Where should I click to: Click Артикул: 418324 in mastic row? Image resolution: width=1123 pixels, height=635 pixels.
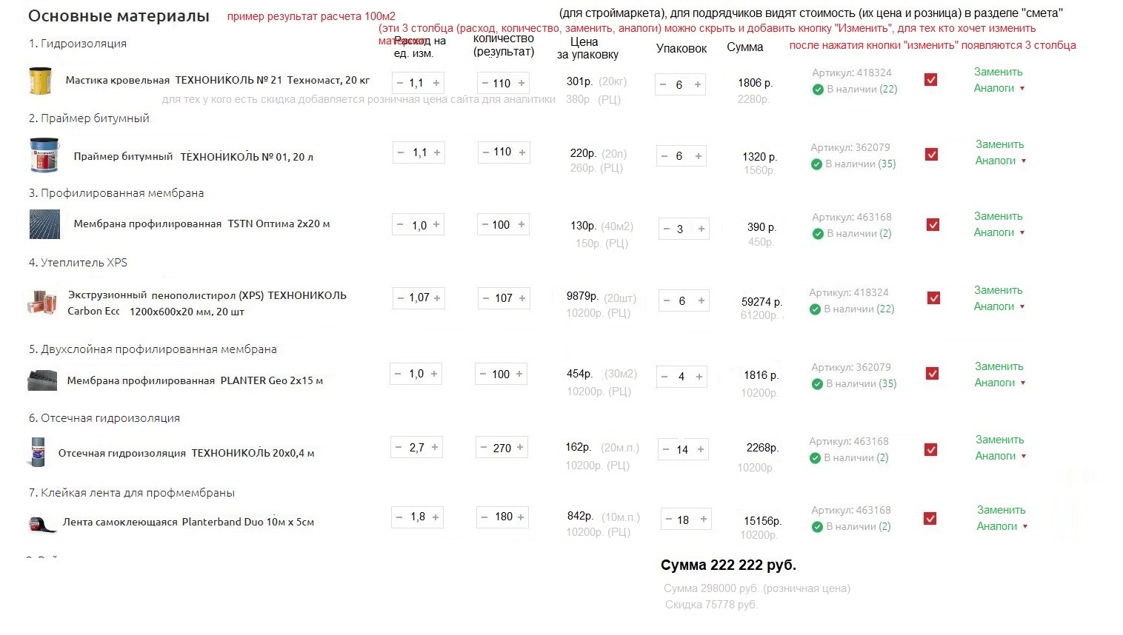click(852, 73)
